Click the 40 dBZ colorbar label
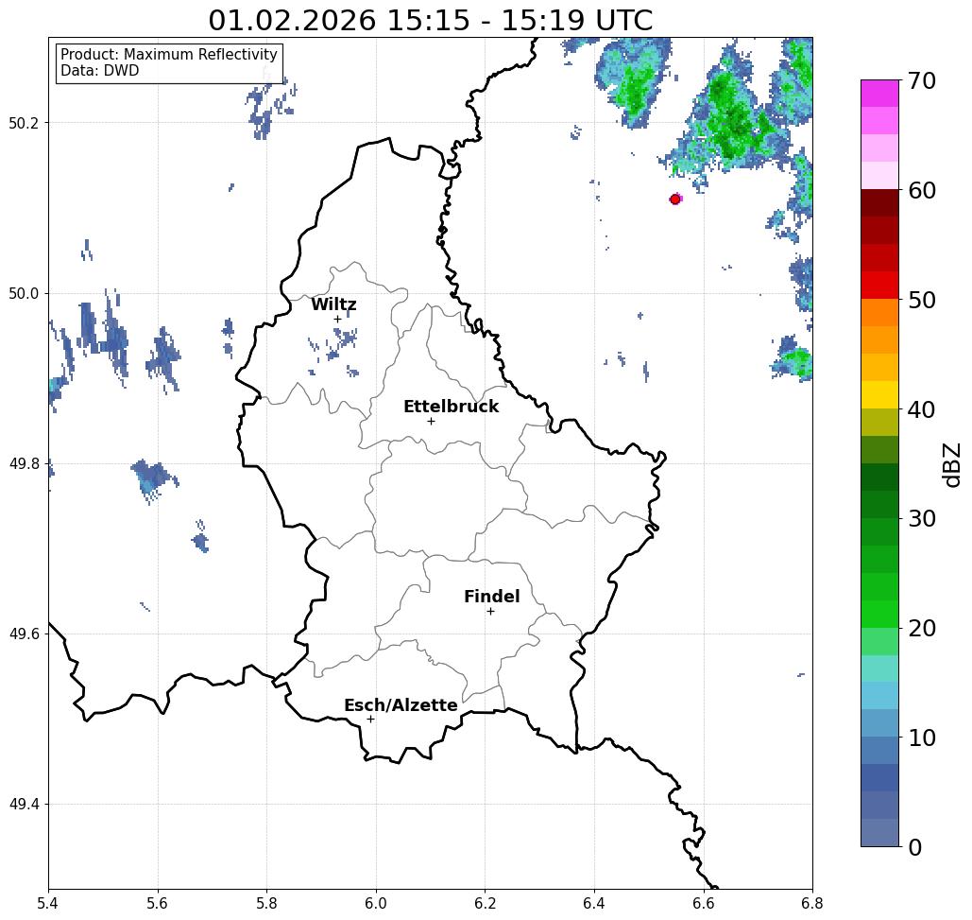 [x=921, y=409]
